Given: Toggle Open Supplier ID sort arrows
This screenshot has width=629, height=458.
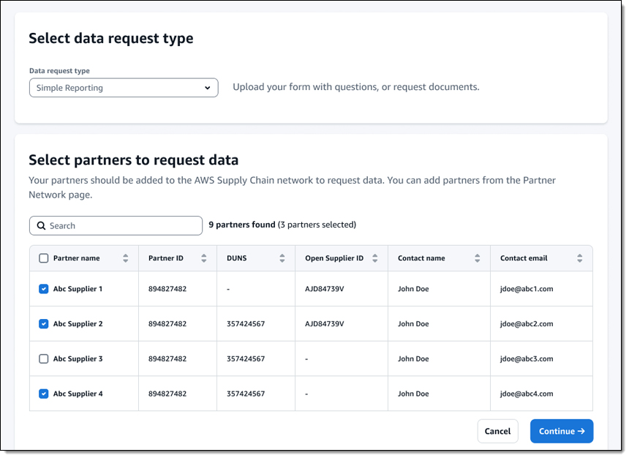Looking at the screenshot, I should [374, 258].
